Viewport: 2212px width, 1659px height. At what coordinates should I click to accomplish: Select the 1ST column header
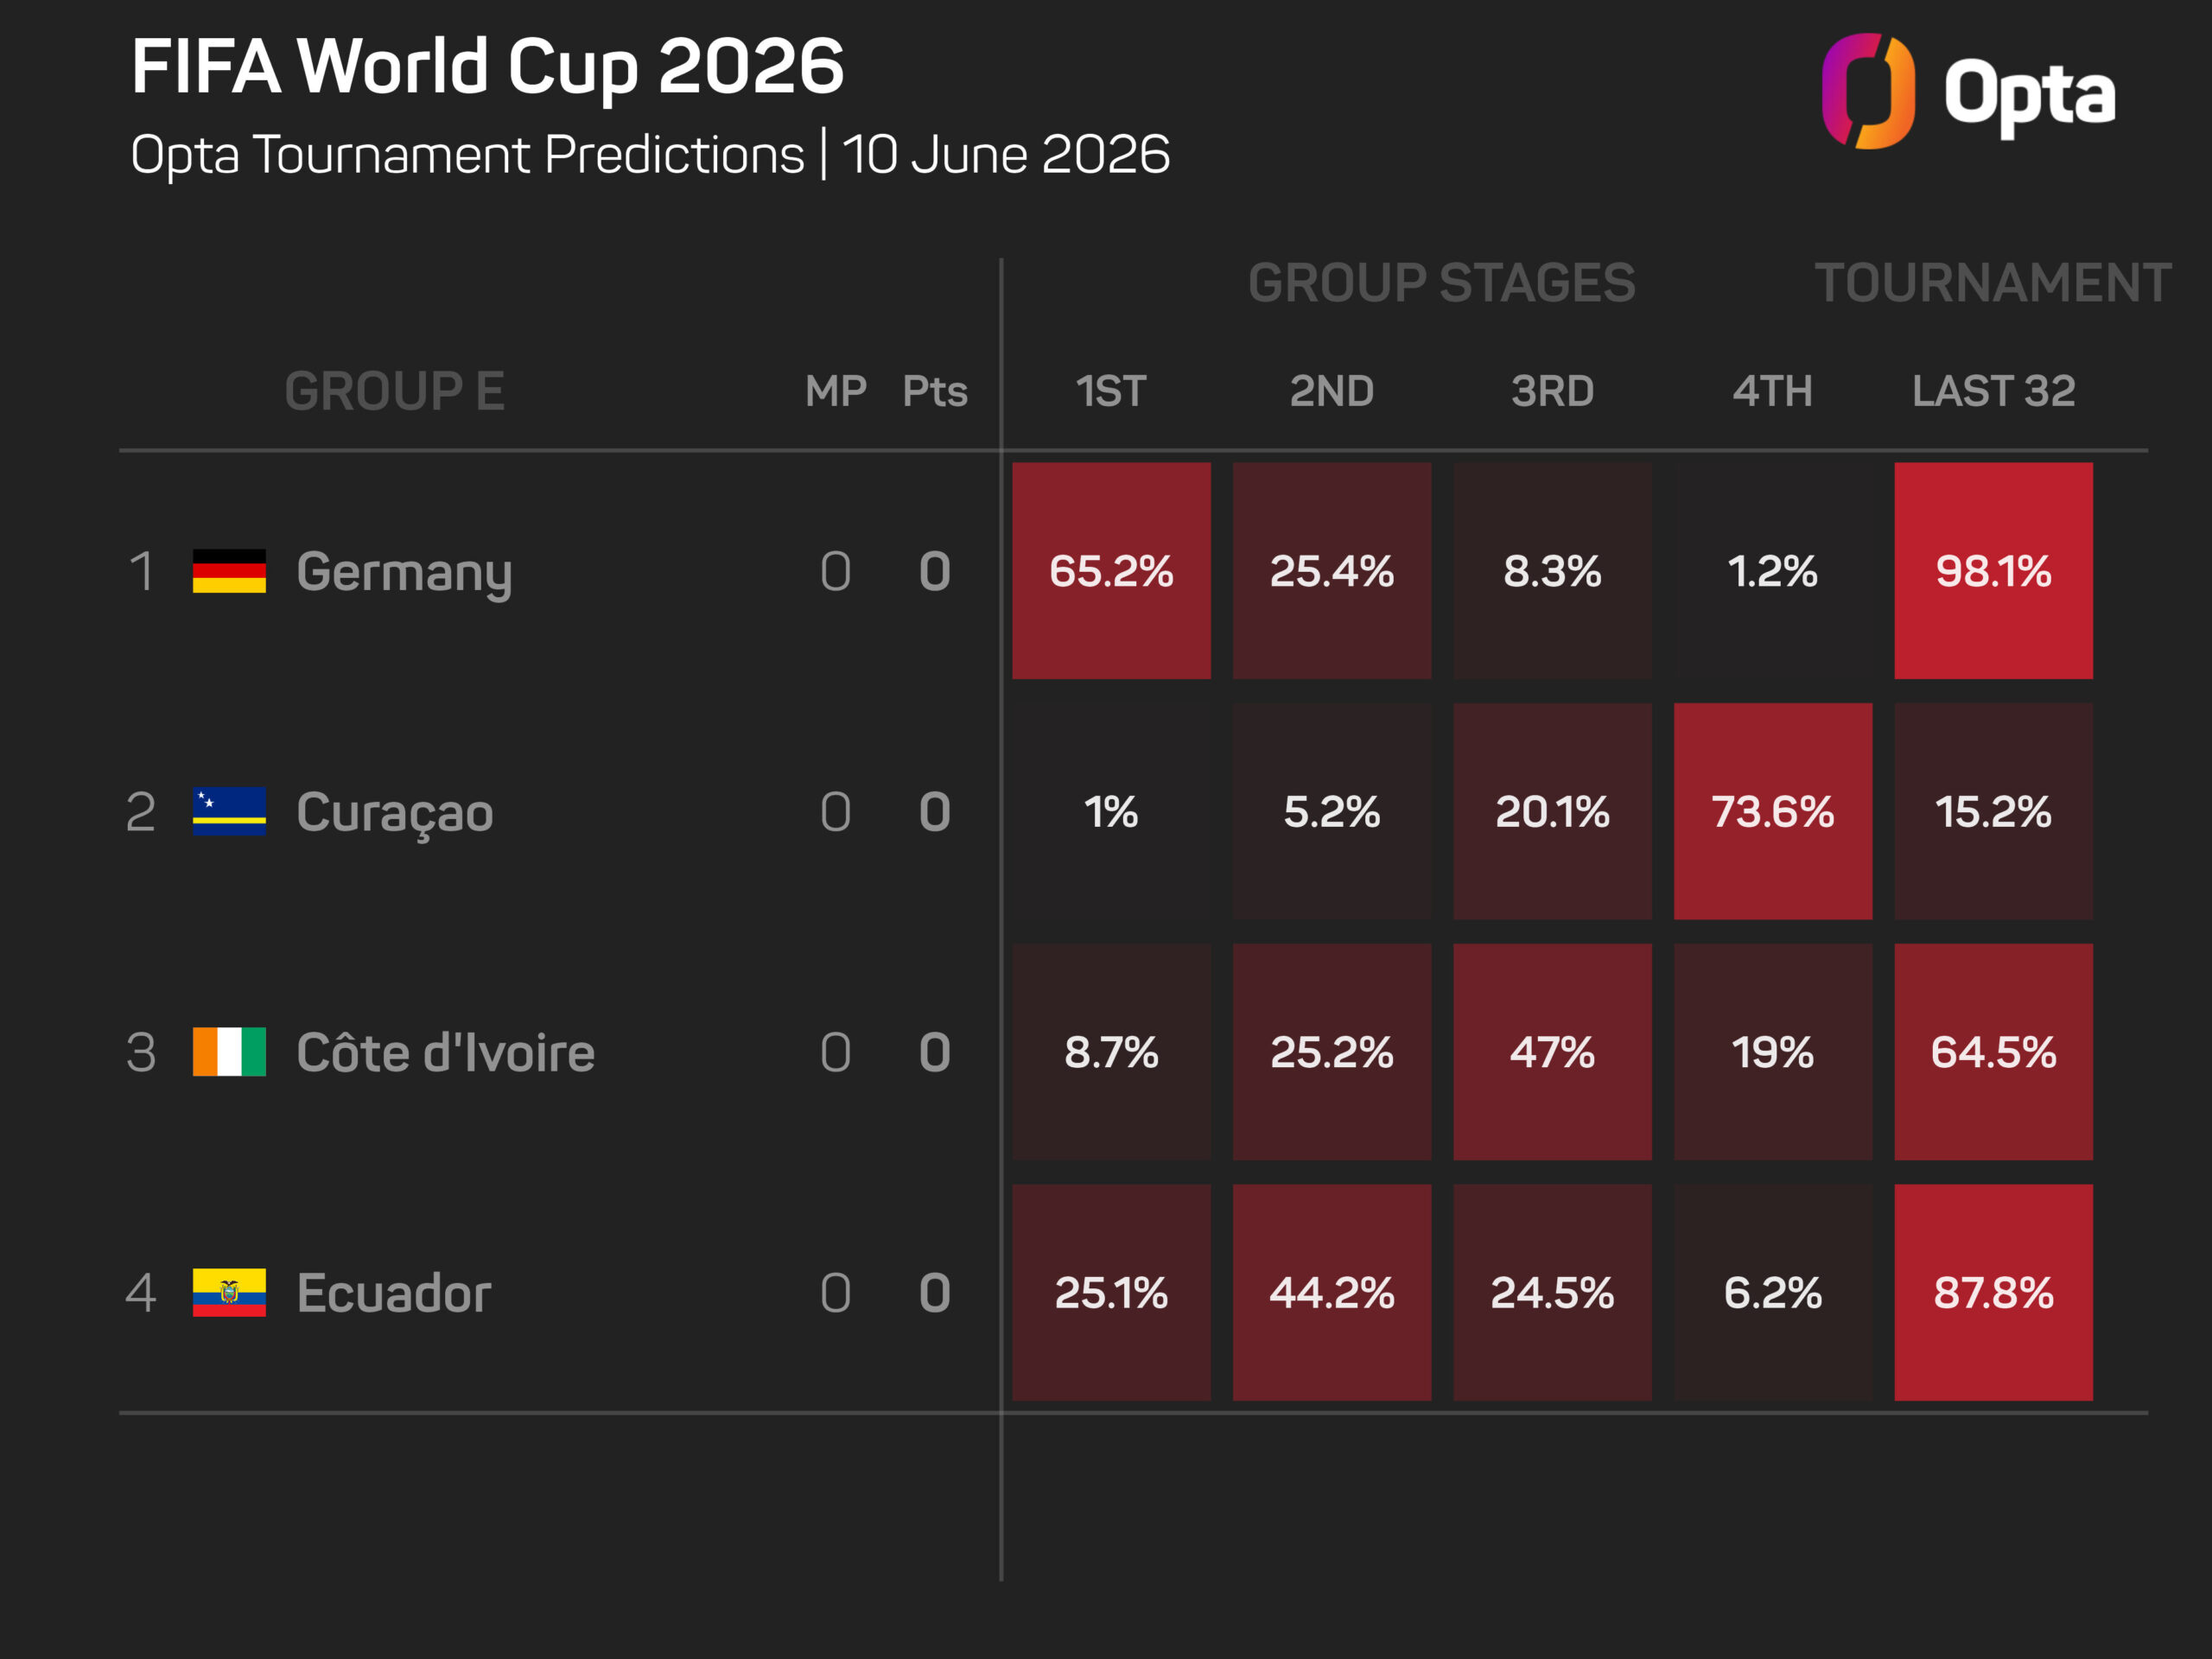[1111, 391]
